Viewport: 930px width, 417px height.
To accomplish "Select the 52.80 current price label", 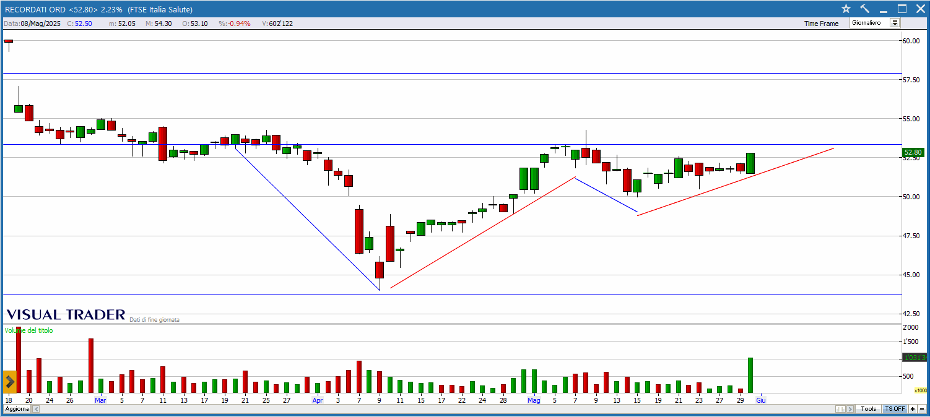I will coord(913,152).
